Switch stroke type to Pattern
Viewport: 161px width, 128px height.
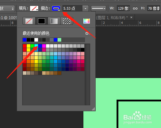67,21
